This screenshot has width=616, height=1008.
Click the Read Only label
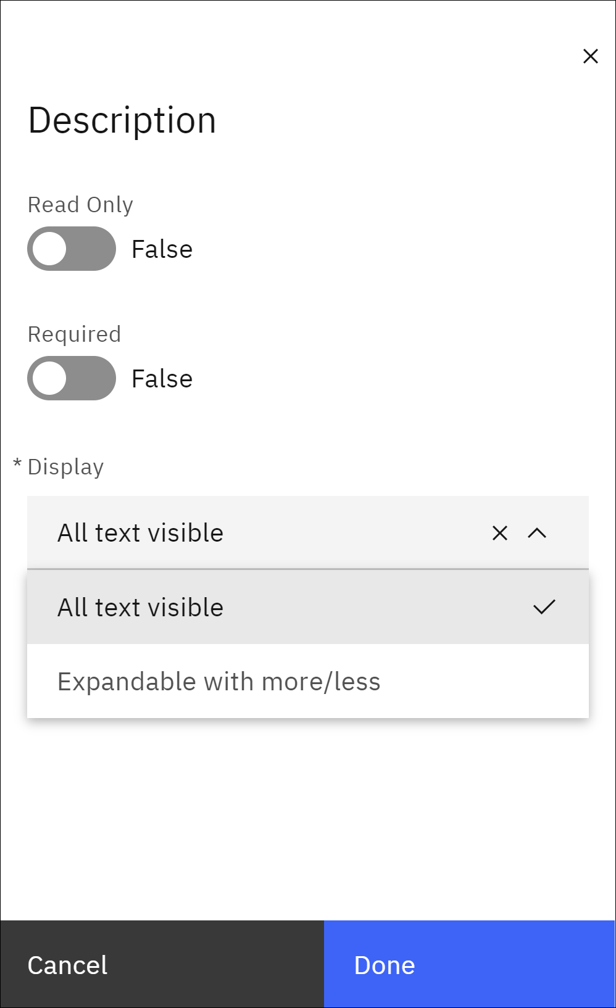point(81,204)
